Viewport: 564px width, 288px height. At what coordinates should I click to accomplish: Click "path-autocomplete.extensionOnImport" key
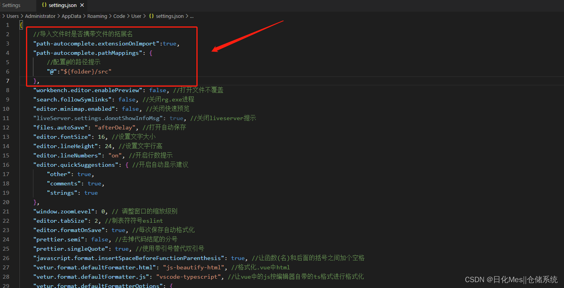click(96, 44)
